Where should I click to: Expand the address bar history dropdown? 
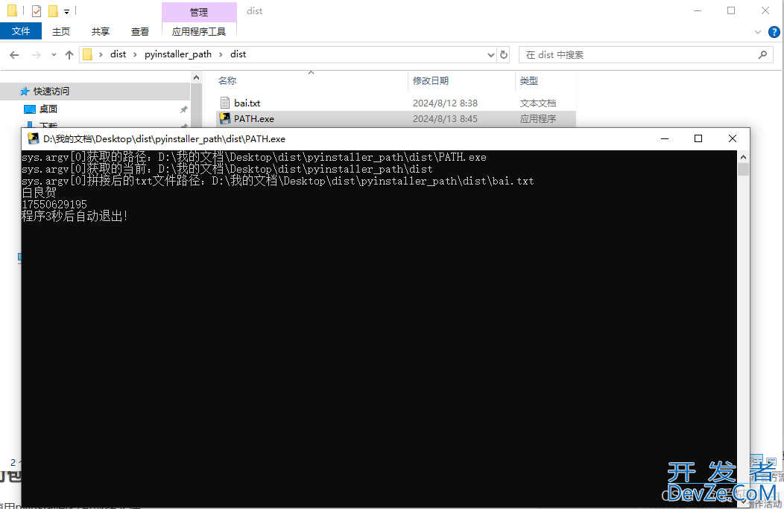click(x=491, y=55)
